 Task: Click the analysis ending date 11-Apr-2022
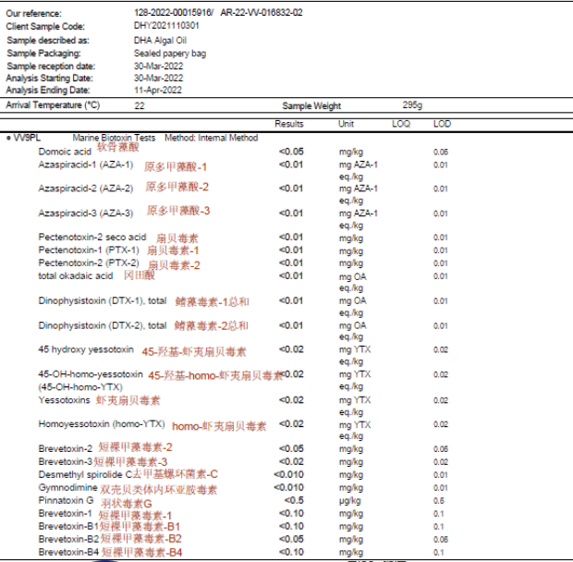[x=158, y=90]
